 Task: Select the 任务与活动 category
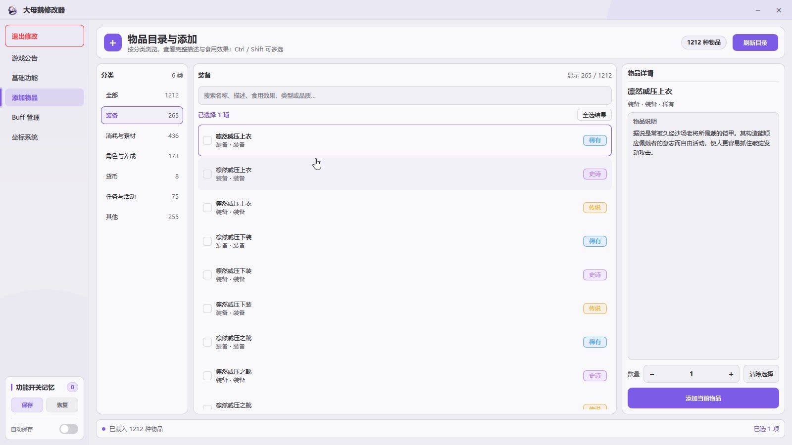[142, 196]
